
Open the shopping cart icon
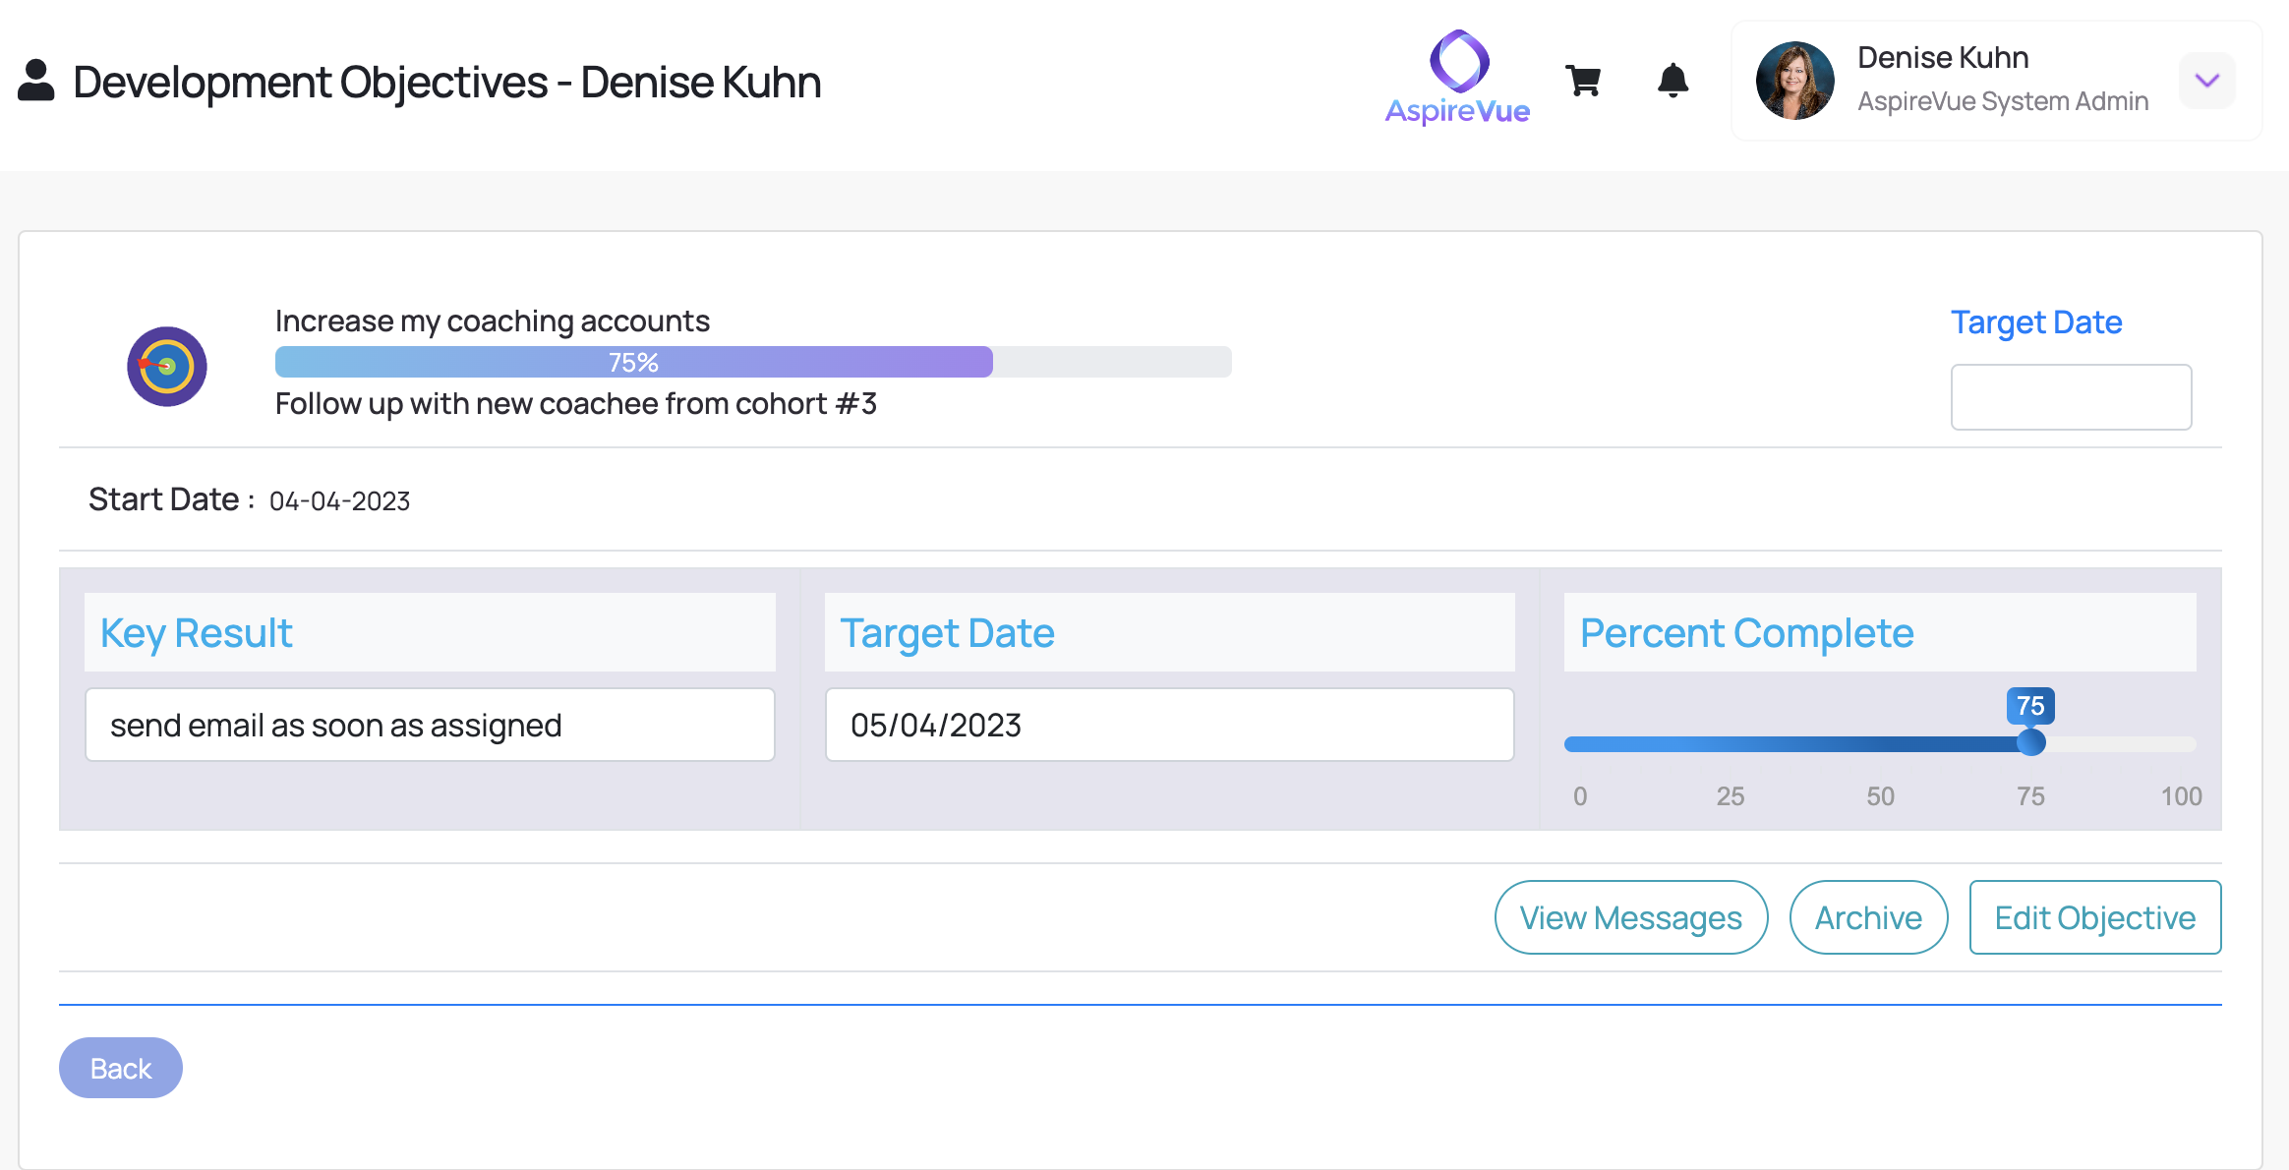tap(1583, 81)
